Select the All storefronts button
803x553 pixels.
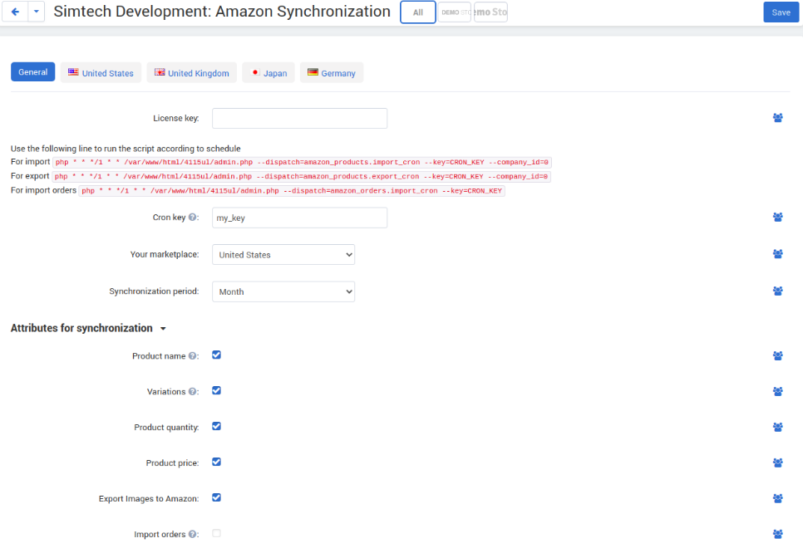(418, 12)
